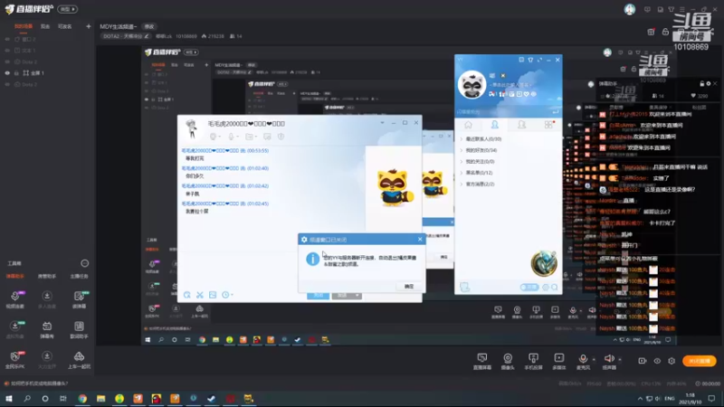The height and width of the screenshot is (407, 724).
Task: Take a screenshot with the scissors icon in chat
Action: tap(200, 295)
